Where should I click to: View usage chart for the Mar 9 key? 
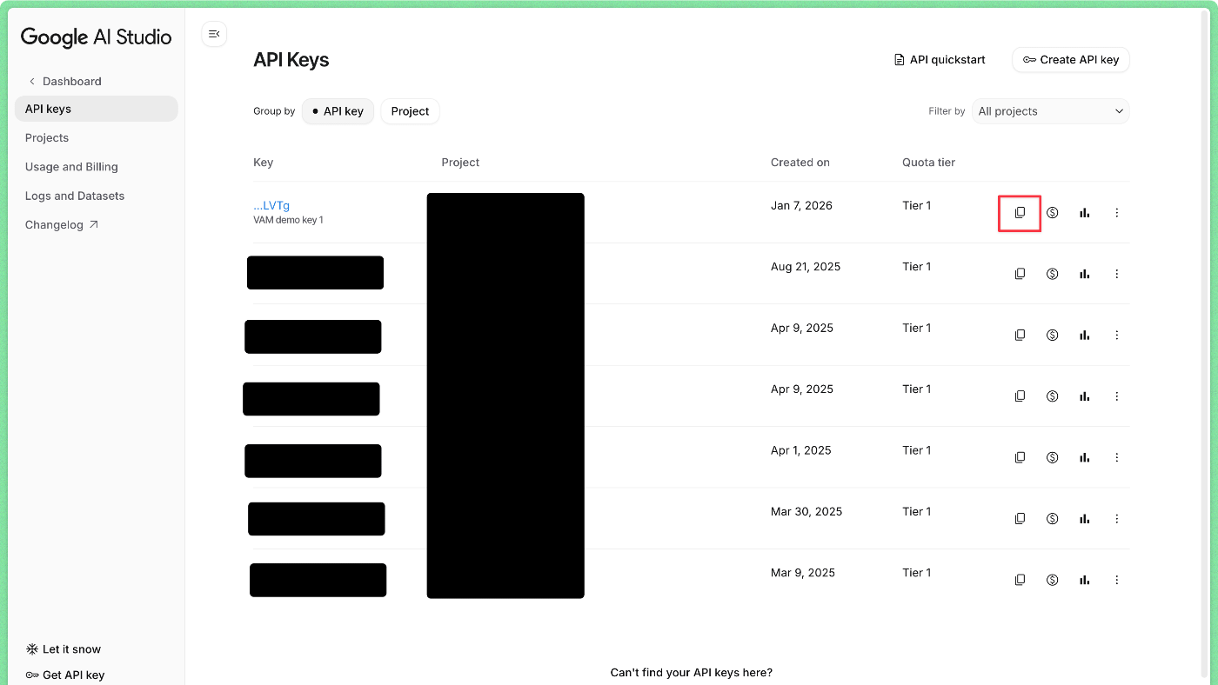coord(1084,579)
